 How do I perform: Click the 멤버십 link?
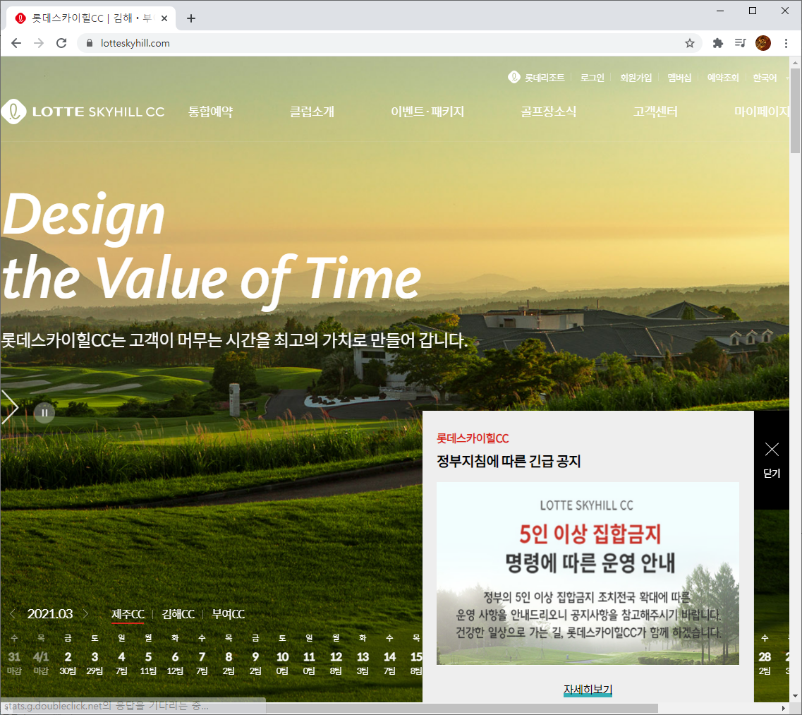point(679,78)
